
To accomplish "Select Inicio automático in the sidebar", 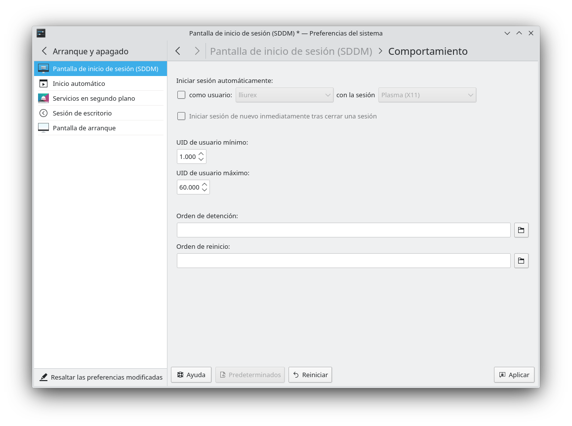I will (x=79, y=83).
